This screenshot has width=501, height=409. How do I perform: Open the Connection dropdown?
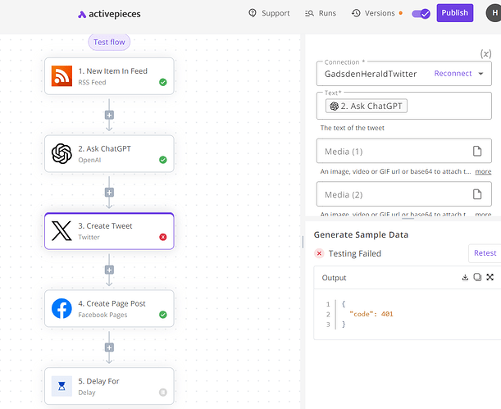(x=404, y=74)
